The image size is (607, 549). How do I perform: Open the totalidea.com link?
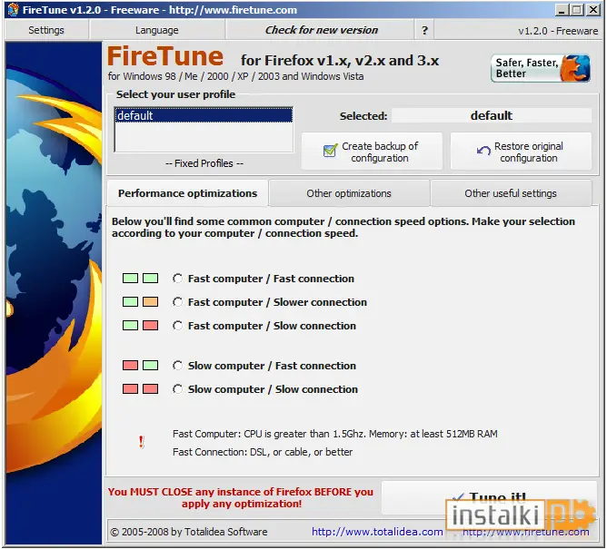[x=377, y=532]
